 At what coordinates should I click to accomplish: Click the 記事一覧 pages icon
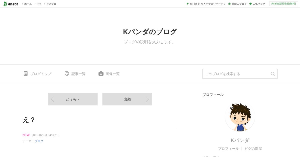pyautogui.click(x=67, y=74)
